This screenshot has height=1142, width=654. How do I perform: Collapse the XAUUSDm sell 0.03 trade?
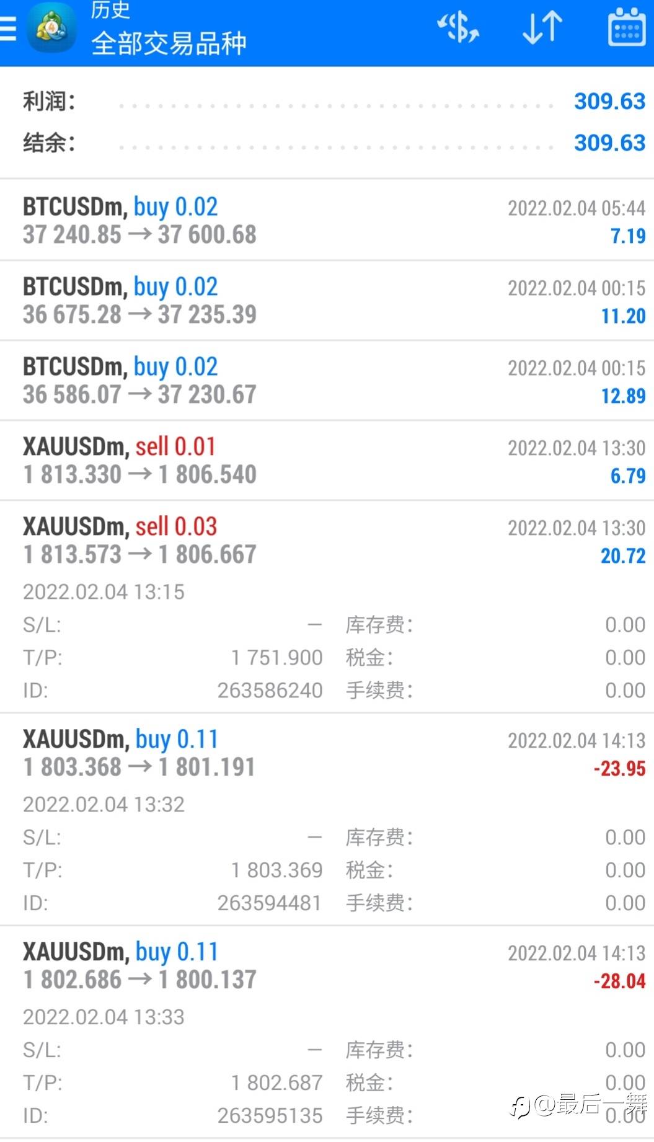click(327, 541)
